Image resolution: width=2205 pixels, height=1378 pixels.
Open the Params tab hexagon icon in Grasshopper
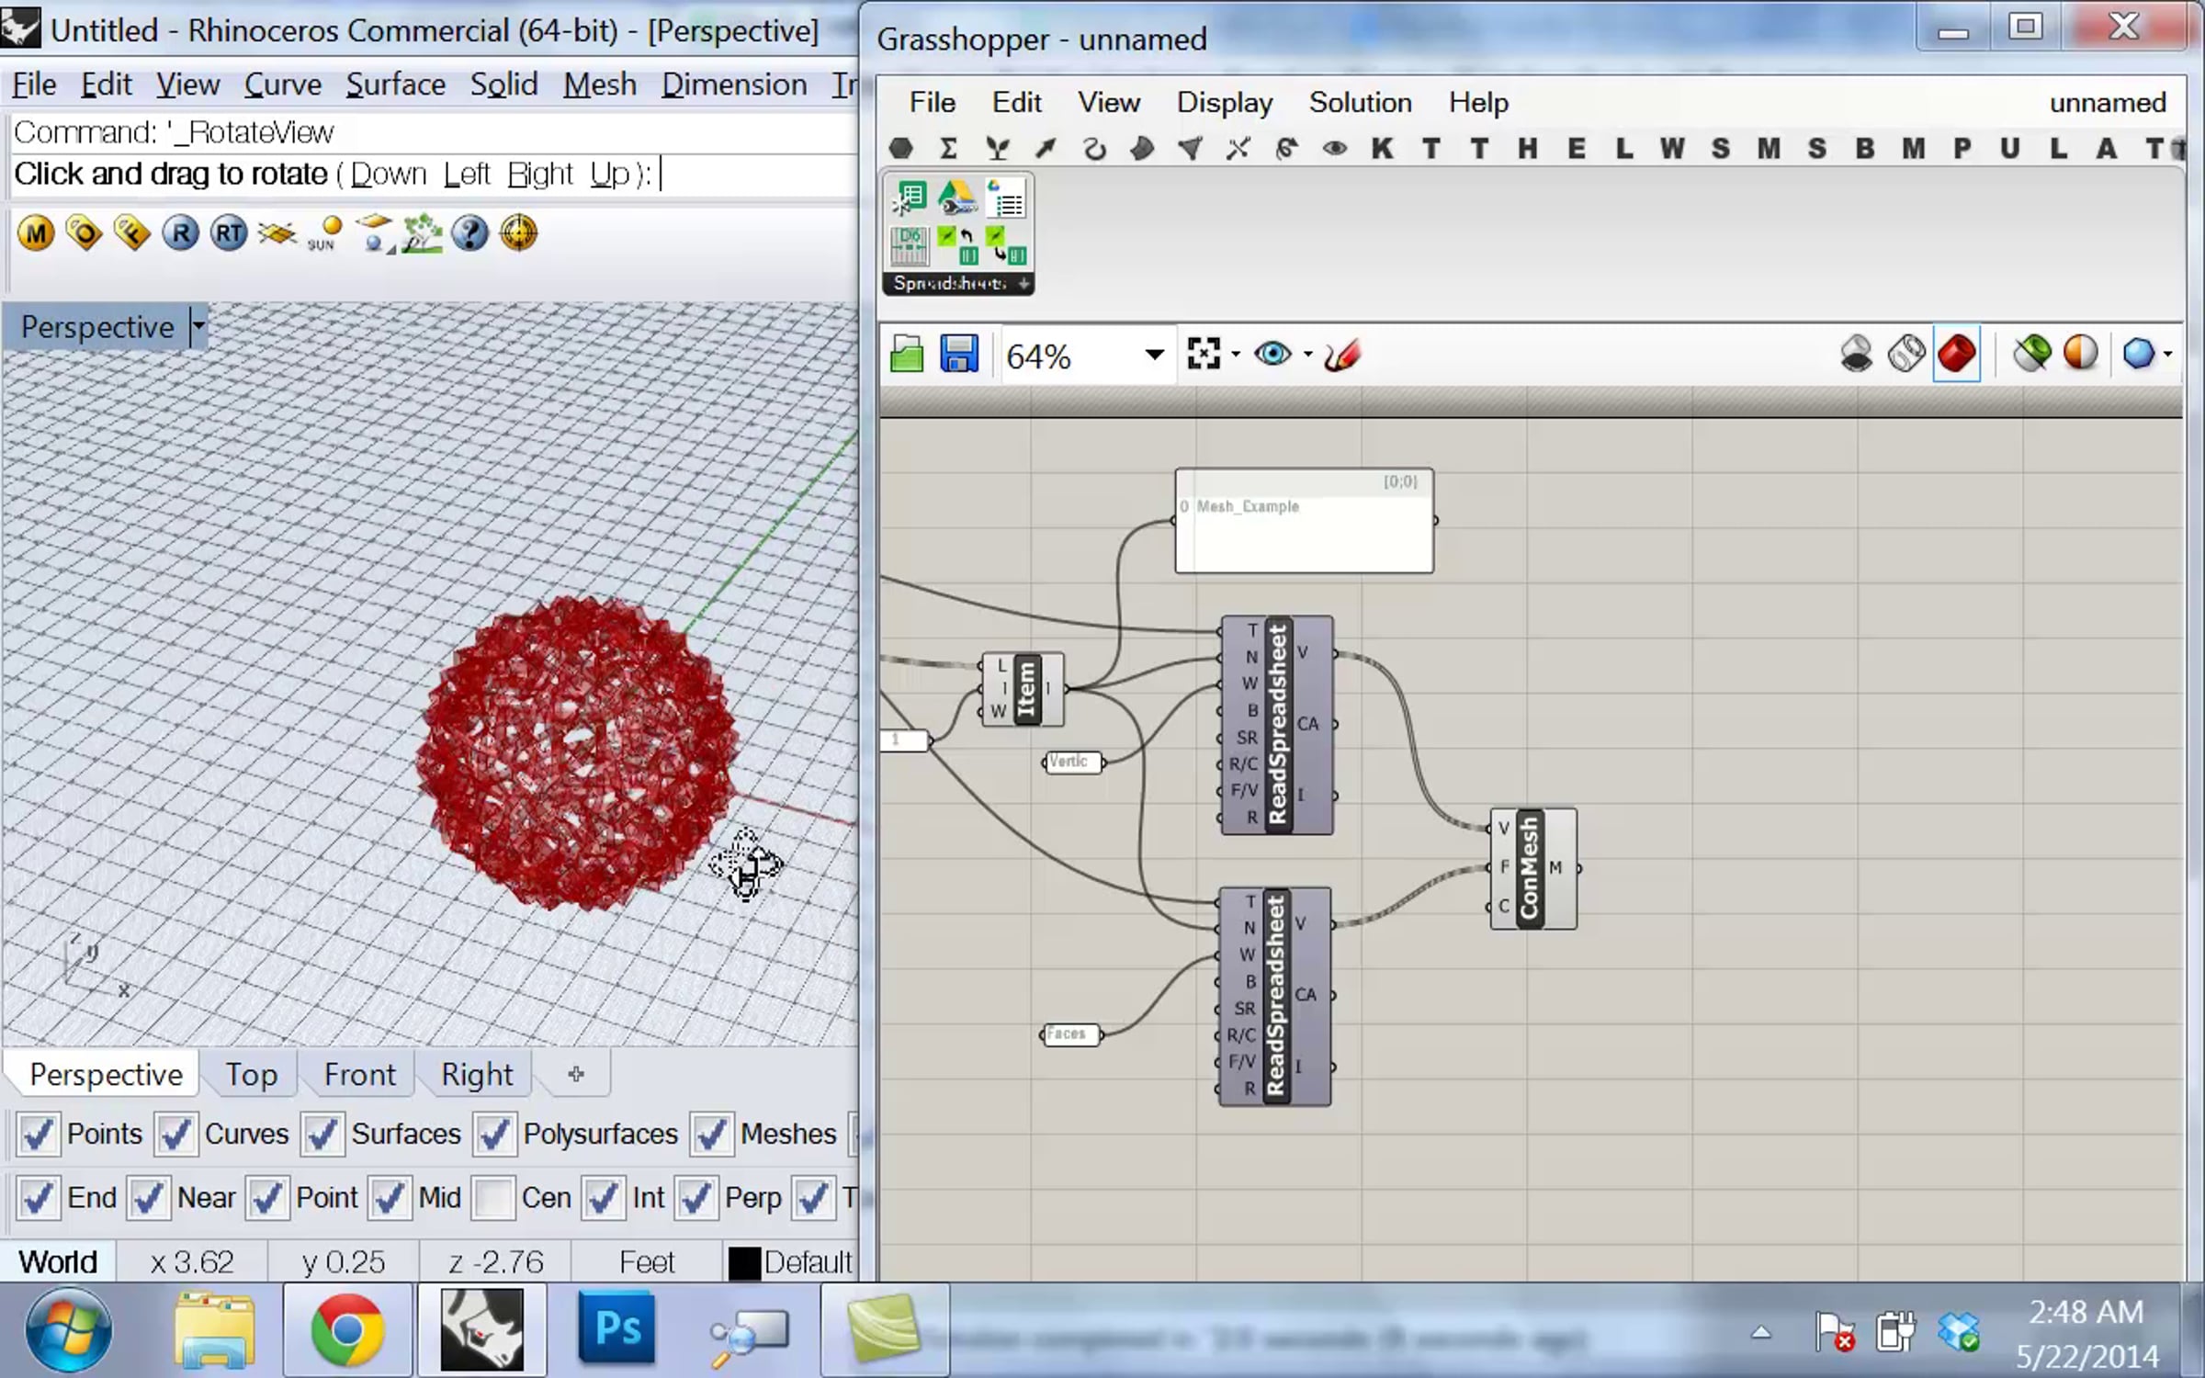[901, 148]
